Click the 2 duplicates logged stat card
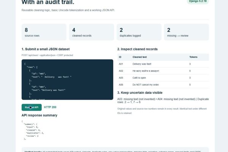Image resolution: width=228 pixels, height=152 pixels. [x=139, y=32]
